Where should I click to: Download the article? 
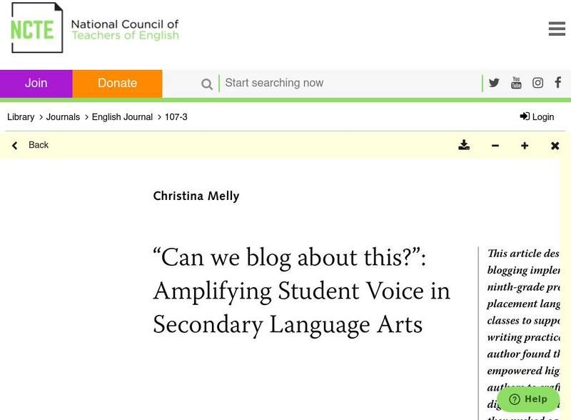(464, 146)
